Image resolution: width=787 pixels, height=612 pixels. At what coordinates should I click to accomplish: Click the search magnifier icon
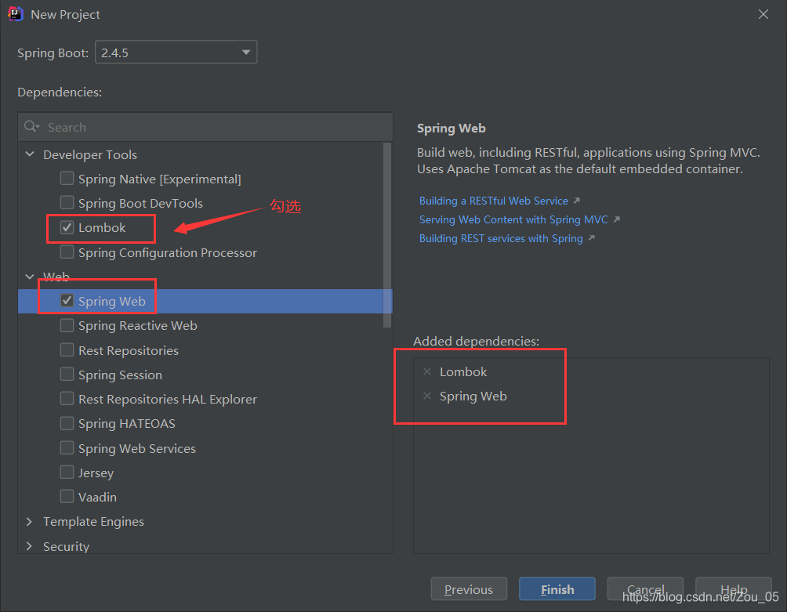coord(31,126)
